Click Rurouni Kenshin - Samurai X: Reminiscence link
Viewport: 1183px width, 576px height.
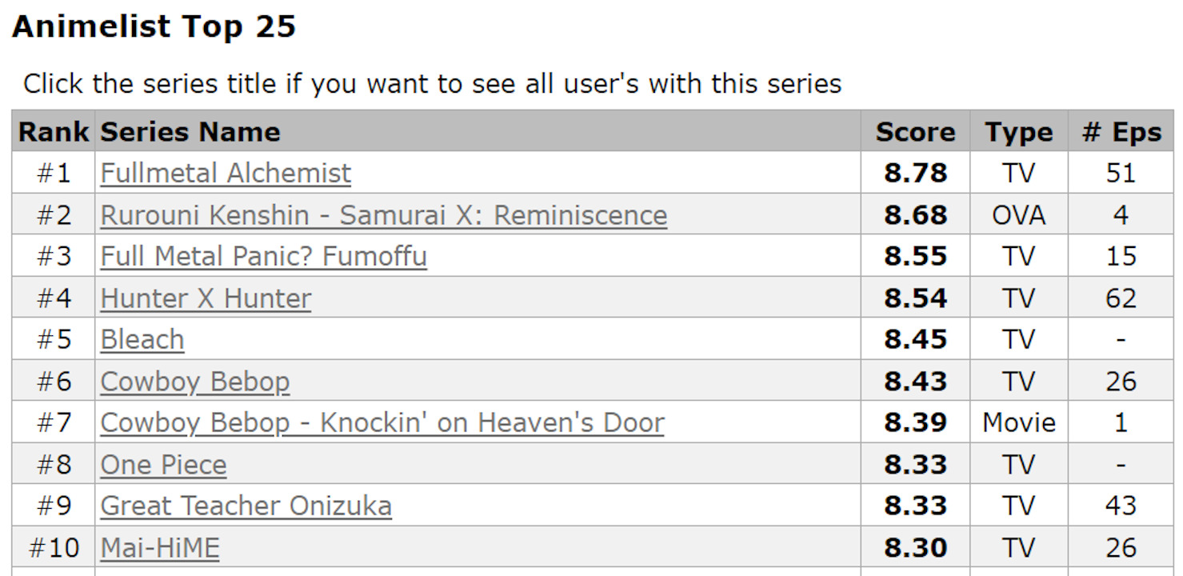383,215
